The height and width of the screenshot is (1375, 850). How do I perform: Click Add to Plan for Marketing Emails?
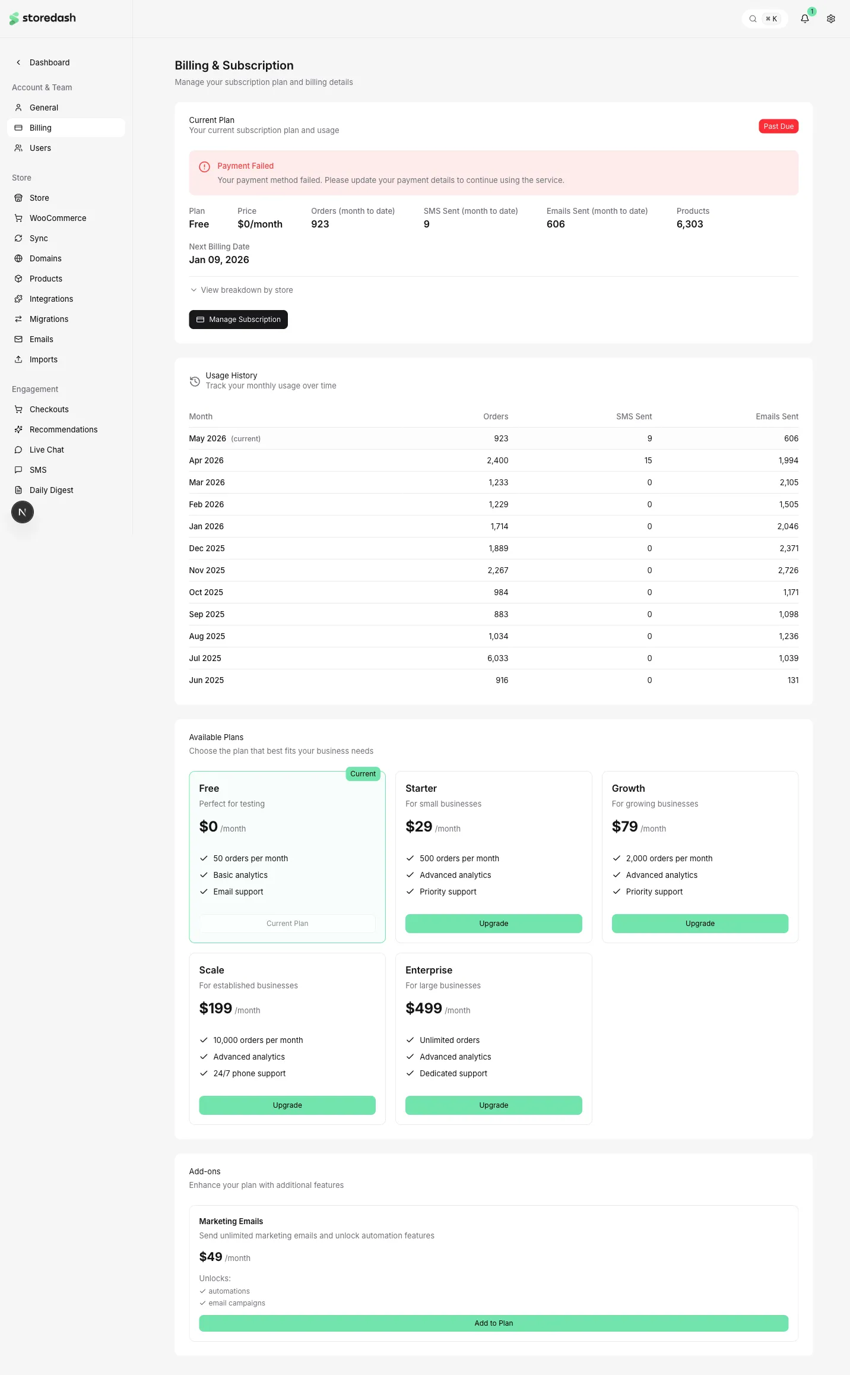[494, 1323]
